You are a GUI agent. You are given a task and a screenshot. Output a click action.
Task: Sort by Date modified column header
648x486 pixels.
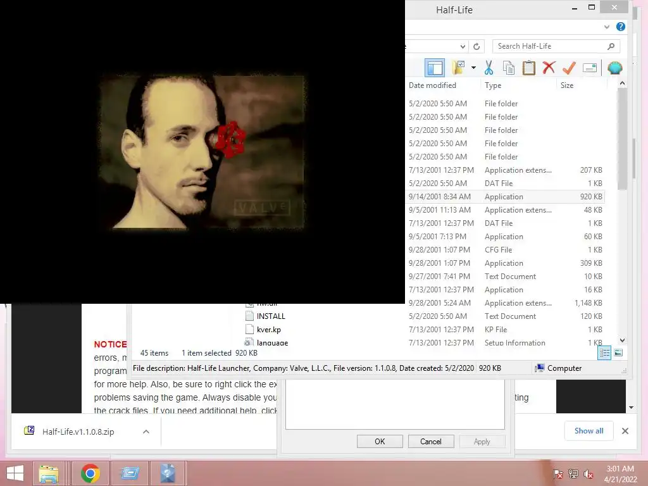pos(432,85)
